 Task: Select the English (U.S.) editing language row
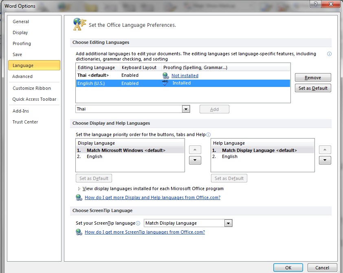pos(183,83)
